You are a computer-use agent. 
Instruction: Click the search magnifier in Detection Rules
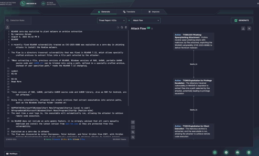(x=7, y=21)
